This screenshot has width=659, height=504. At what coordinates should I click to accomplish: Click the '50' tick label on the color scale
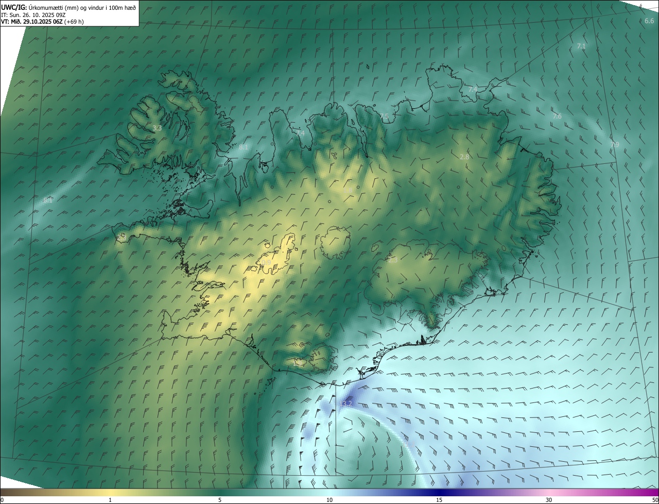click(655, 500)
